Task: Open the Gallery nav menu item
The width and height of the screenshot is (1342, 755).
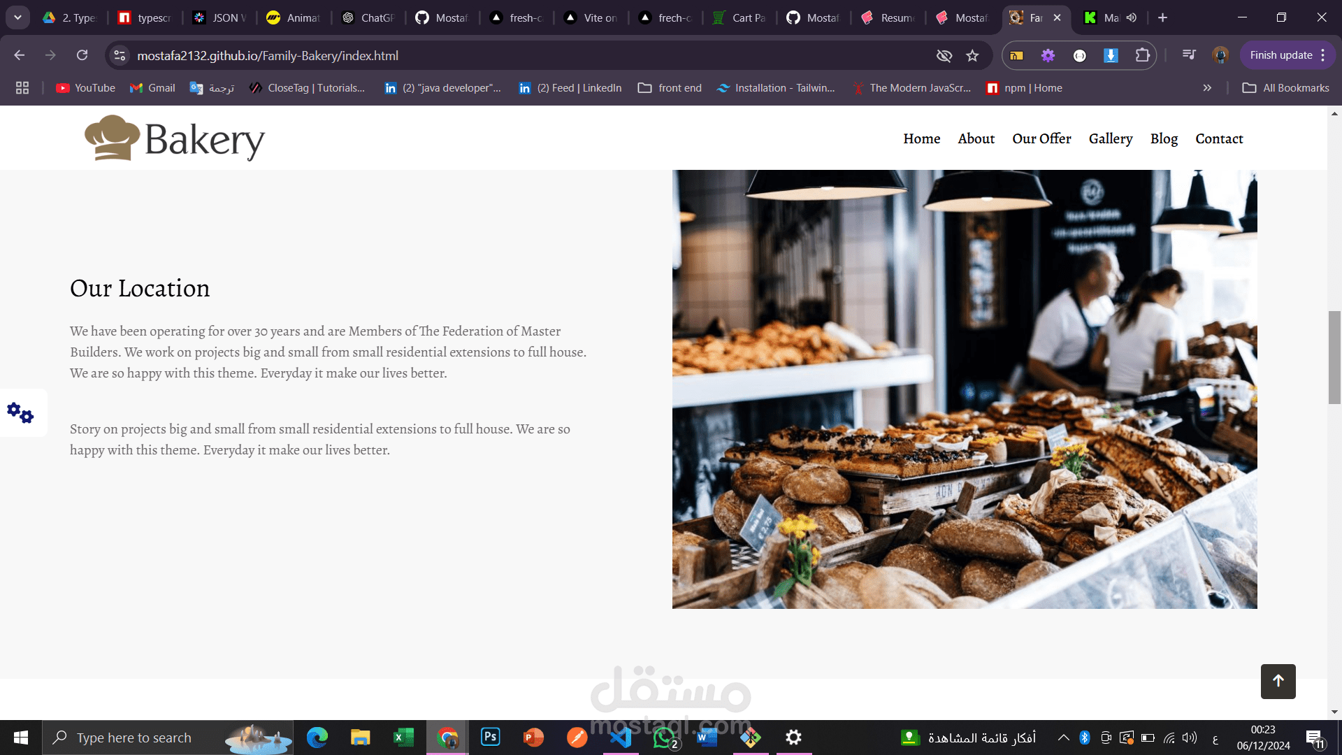Action: [x=1110, y=138]
